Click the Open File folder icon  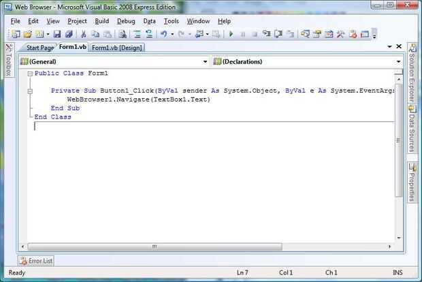[28, 34]
